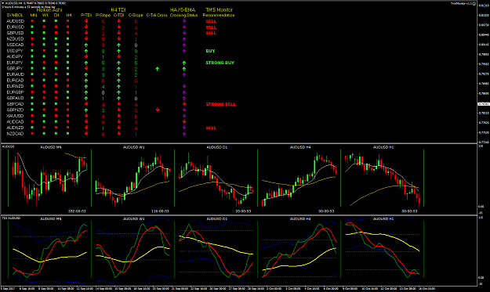Click the green P-TDI up arrow for GBPNZD
Screen dimensions: 490x292
[x=86, y=110]
